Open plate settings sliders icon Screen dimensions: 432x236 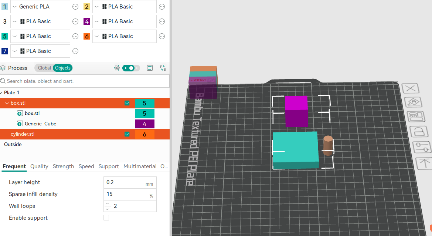tap(422, 147)
